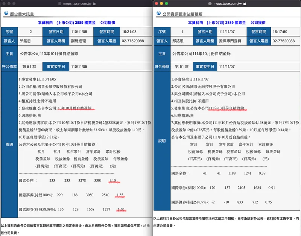Click the lock icon in the right window address bar
The width and height of the screenshot is (301, 236).
[x=245, y=3]
